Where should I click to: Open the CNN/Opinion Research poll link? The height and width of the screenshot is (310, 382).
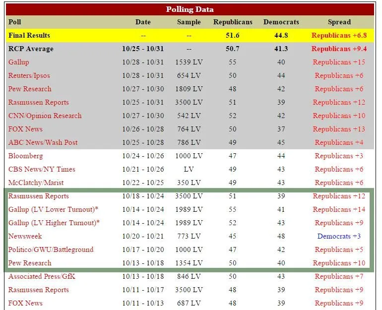click(x=45, y=116)
